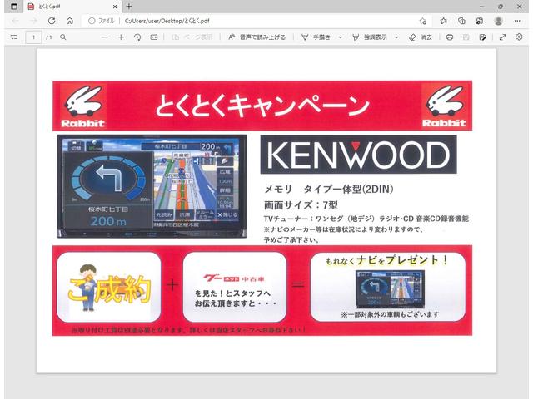
Task: View the ファイル site information icon
Action: 92,21
